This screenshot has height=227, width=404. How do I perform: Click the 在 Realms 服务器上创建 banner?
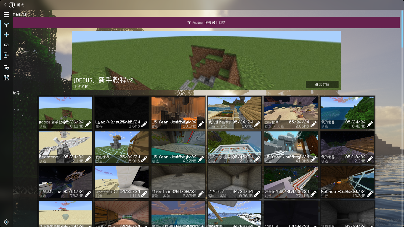206,23
